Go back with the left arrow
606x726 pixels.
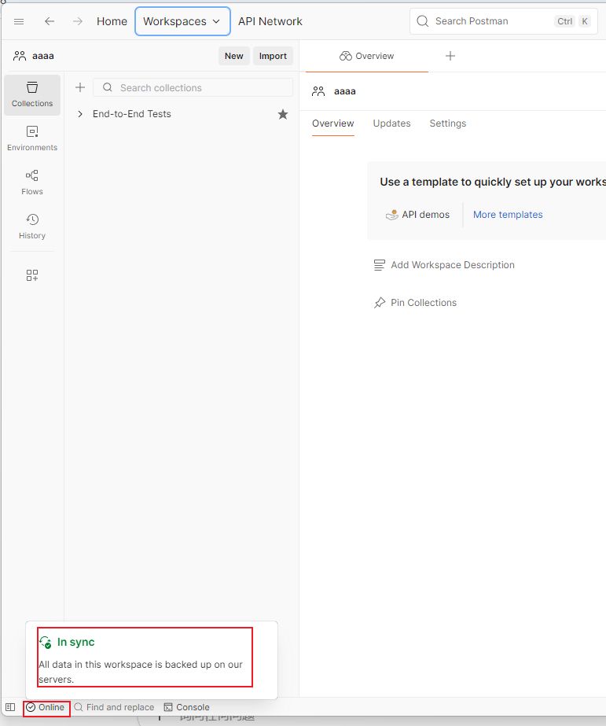tap(50, 21)
